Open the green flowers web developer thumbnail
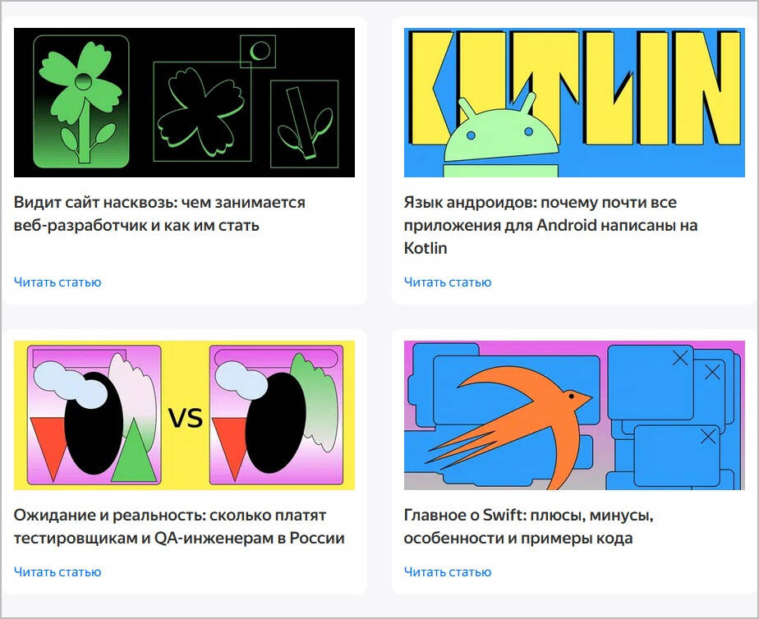This screenshot has height=619, width=759. (184, 103)
